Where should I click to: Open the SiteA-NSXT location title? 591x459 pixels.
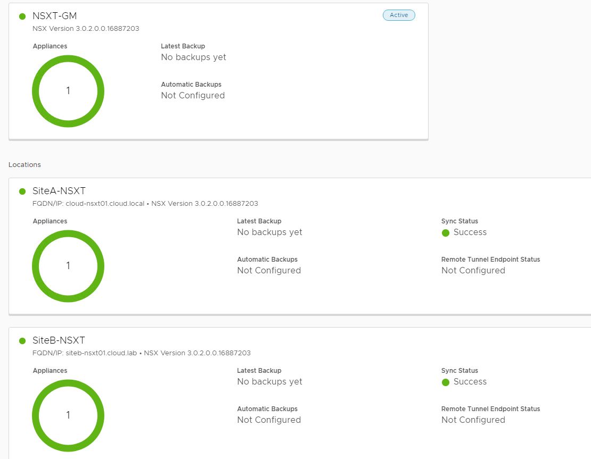[x=59, y=191]
